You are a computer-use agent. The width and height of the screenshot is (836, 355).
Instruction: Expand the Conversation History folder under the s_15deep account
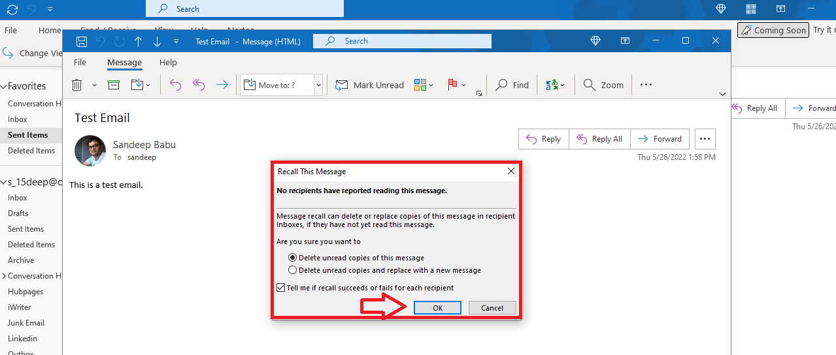pos(4,276)
